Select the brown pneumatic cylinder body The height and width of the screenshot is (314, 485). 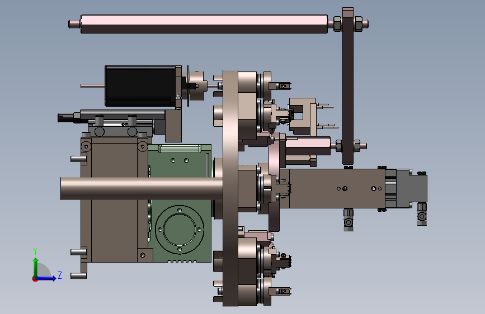337,188
